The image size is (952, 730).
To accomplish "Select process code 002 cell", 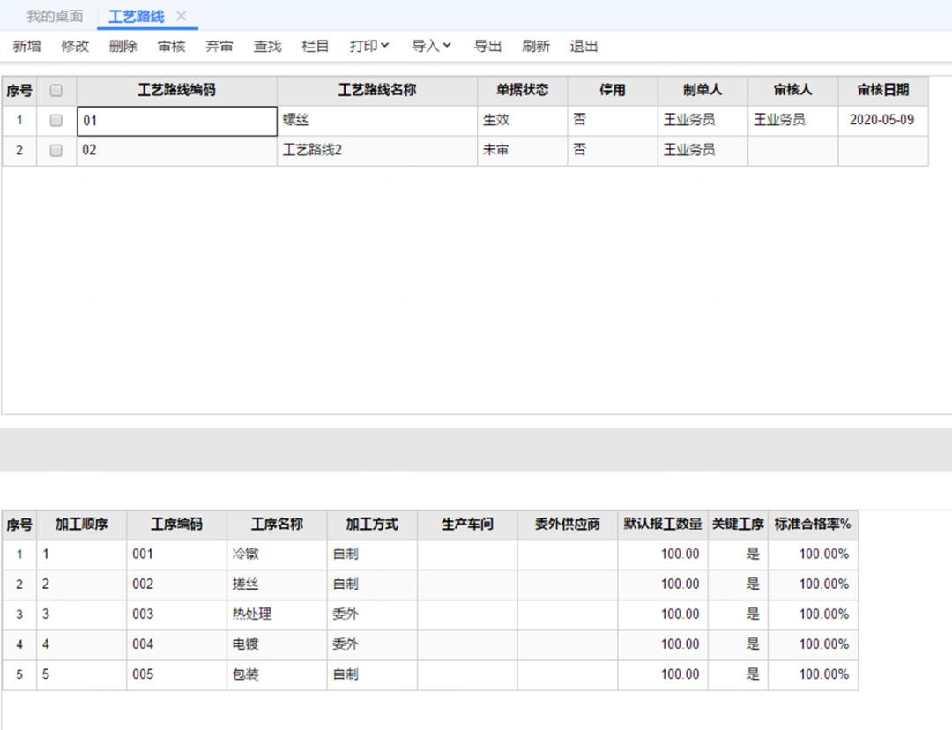I will coord(176,585).
